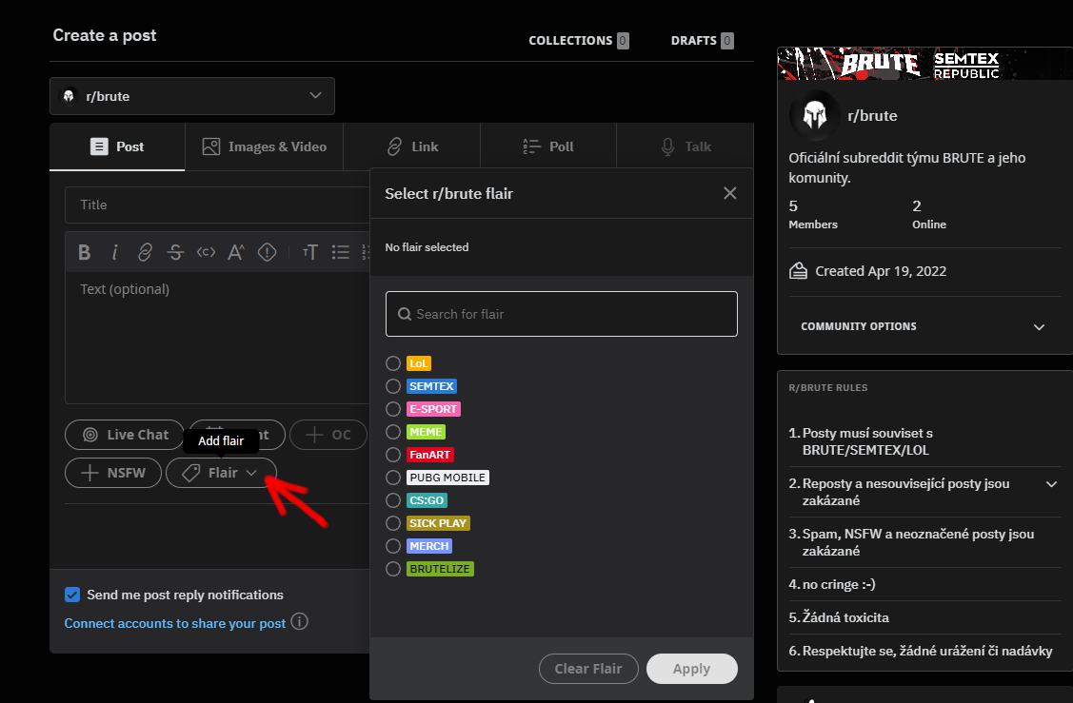This screenshot has height=703, width=1073.
Task: Click the r/brute name in sidebar
Action: point(872,115)
